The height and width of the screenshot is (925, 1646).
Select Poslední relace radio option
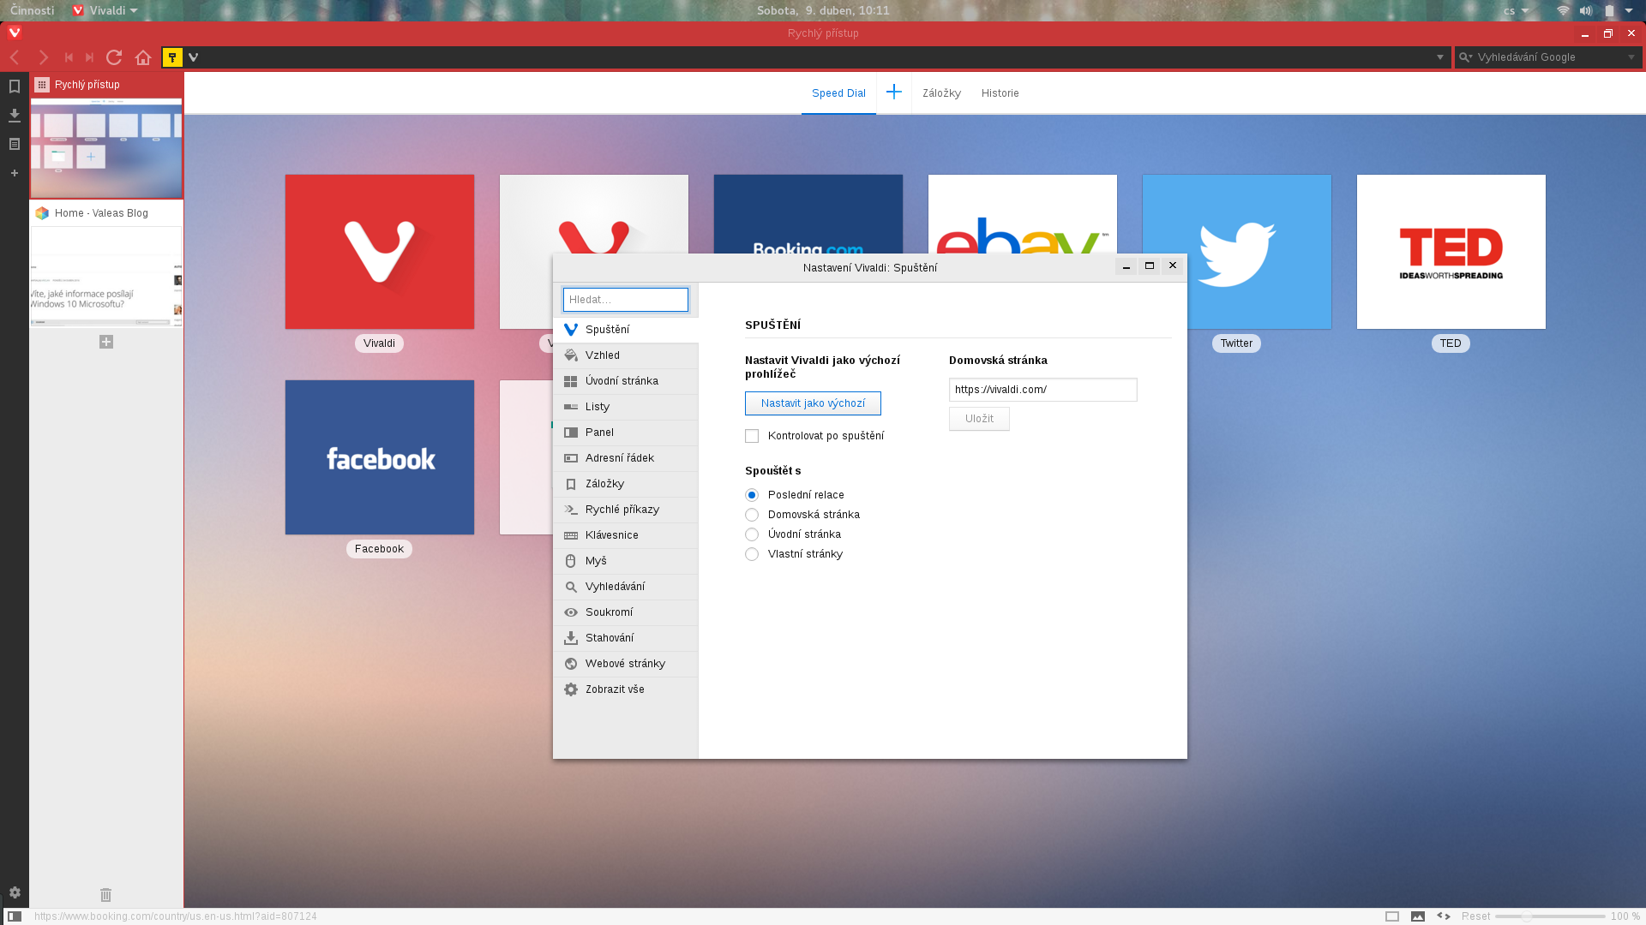coord(752,495)
